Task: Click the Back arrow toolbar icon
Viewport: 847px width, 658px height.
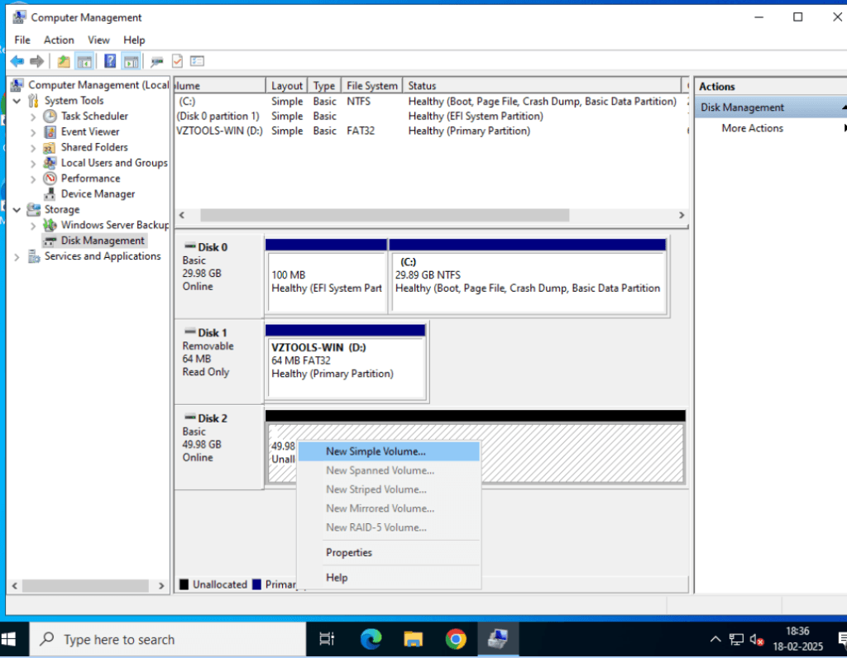Action: pyautogui.click(x=17, y=61)
